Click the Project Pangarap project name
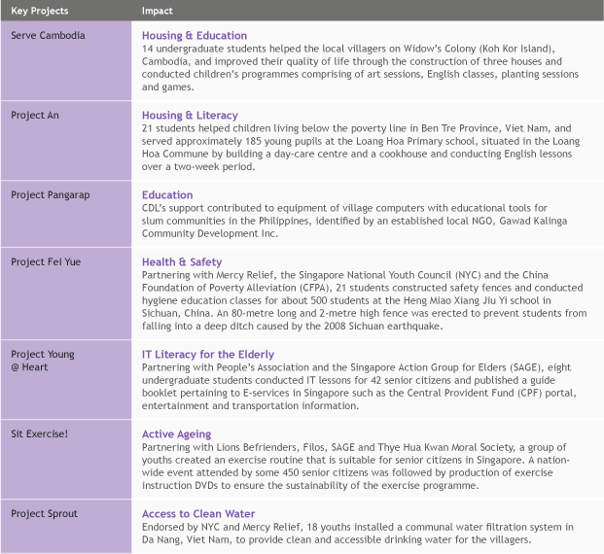604x554 pixels. 51,195
